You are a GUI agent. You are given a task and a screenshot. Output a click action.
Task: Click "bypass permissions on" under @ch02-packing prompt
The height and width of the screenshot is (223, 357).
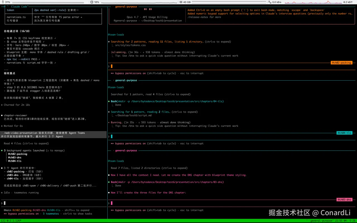(x=130, y=73)
